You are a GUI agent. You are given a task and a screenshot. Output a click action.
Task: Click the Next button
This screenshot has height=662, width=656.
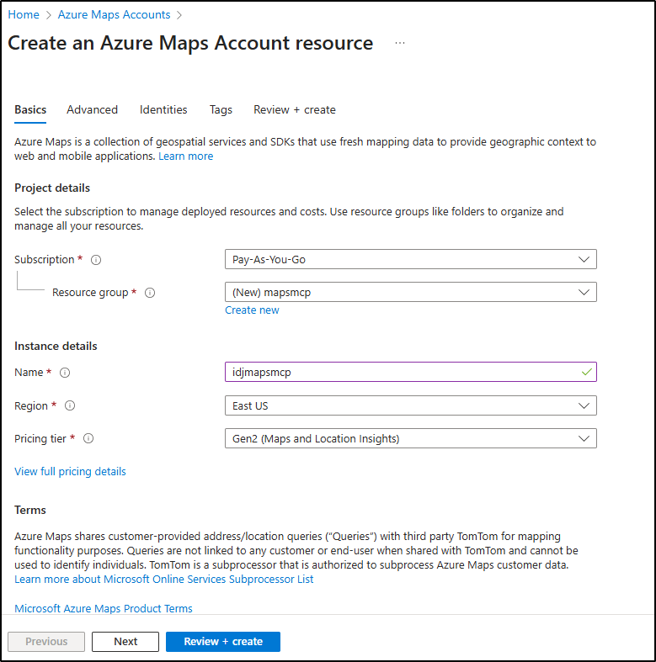pyautogui.click(x=125, y=642)
